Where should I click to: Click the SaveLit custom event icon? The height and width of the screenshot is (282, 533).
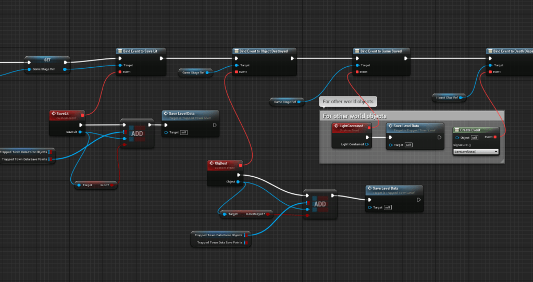54,114
